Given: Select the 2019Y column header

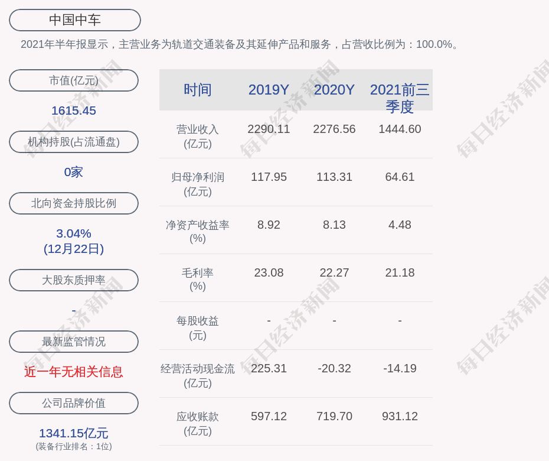Looking at the screenshot, I should 269,90.
